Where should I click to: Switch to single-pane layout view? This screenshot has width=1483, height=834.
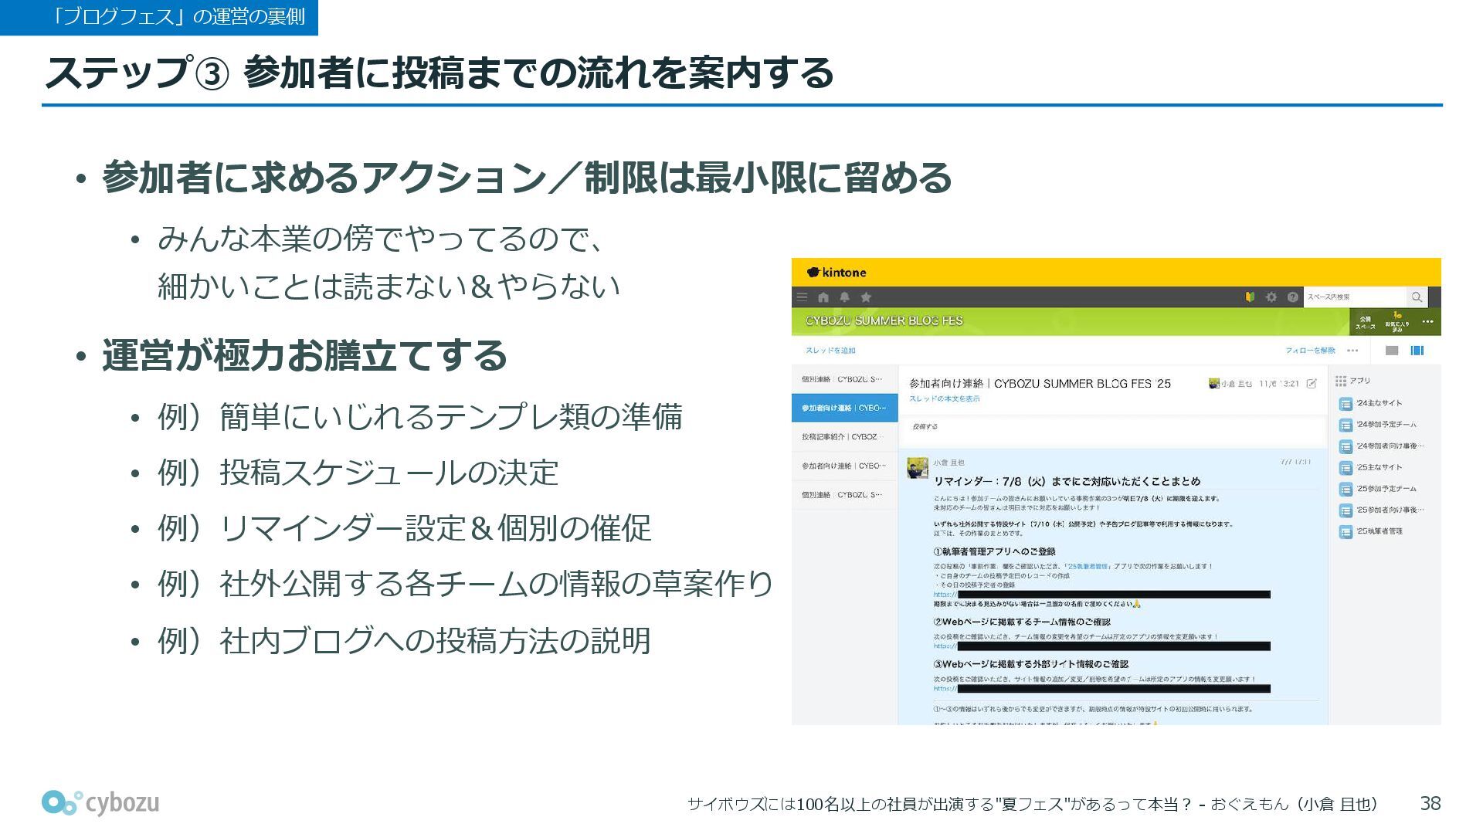pyautogui.click(x=1392, y=351)
